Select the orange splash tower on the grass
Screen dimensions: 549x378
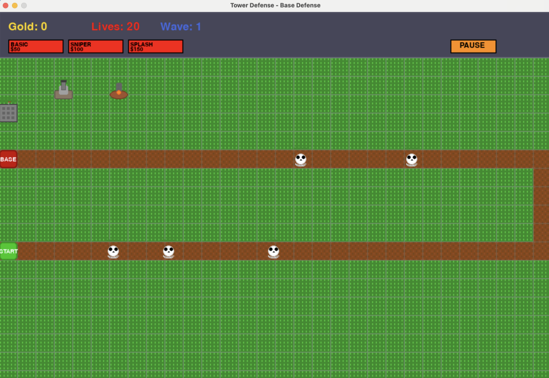tap(119, 91)
